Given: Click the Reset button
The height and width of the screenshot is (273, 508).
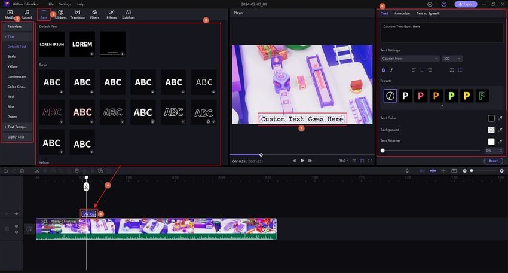Looking at the screenshot, I should [x=492, y=161].
